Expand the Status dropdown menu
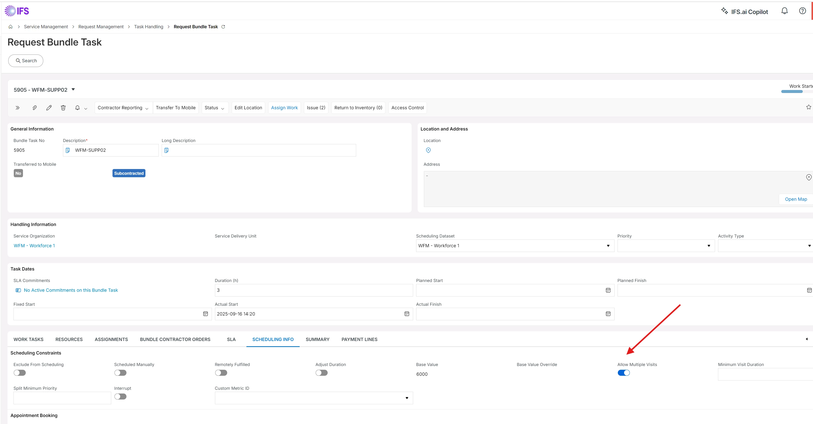Screen dimensions: 813x424 (215, 108)
